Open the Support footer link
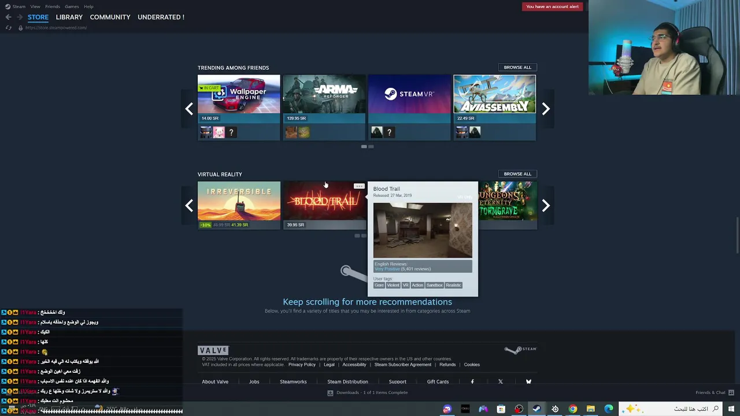The width and height of the screenshot is (740, 416). tap(397, 381)
